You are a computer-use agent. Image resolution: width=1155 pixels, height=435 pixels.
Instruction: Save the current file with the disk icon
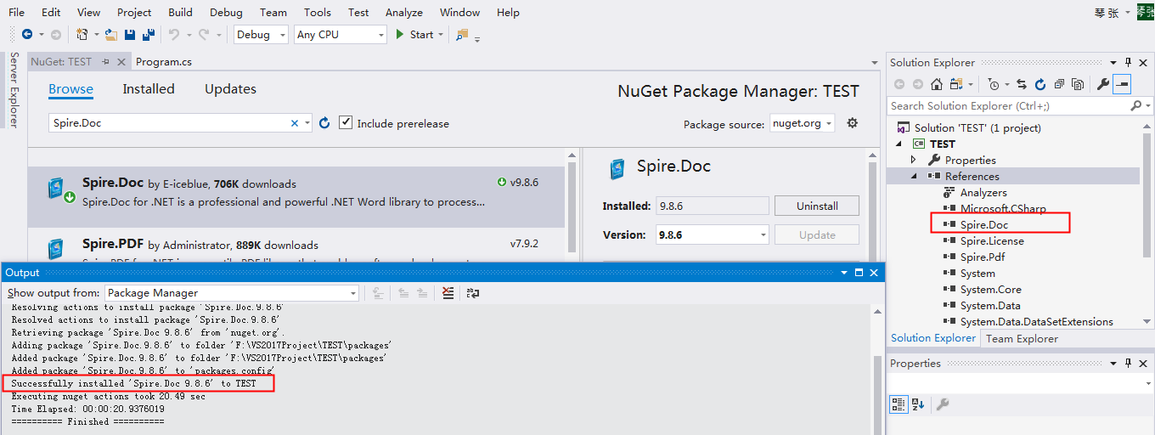pos(130,34)
